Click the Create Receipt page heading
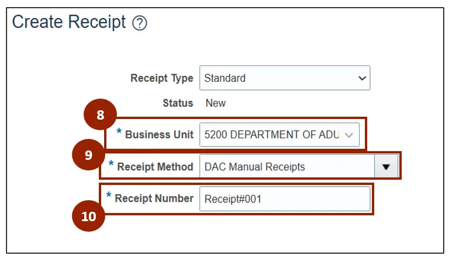This screenshot has width=452, height=262. coord(69,22)
